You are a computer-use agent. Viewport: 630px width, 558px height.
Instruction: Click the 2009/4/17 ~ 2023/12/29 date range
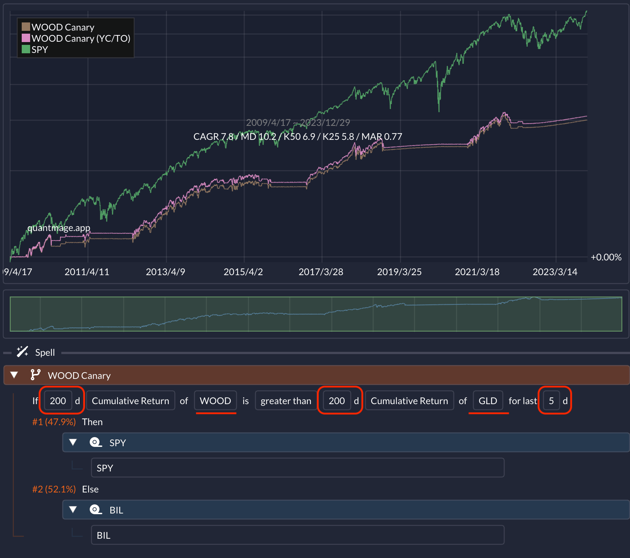click(298, 122)
